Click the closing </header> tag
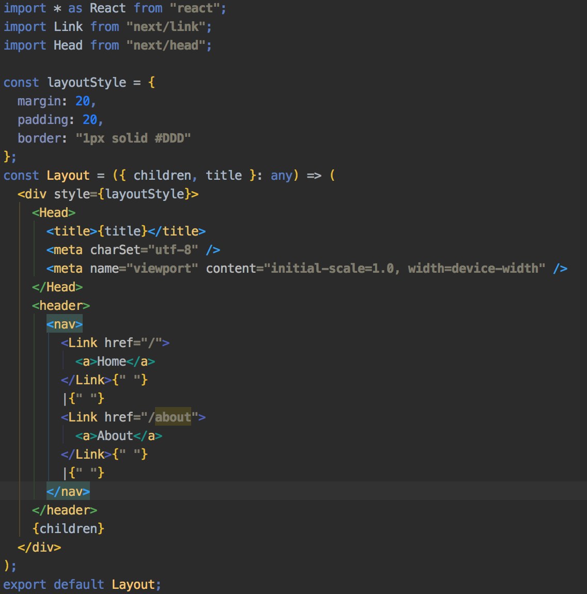The image size is (587, 594). click(x=65, y=509)
